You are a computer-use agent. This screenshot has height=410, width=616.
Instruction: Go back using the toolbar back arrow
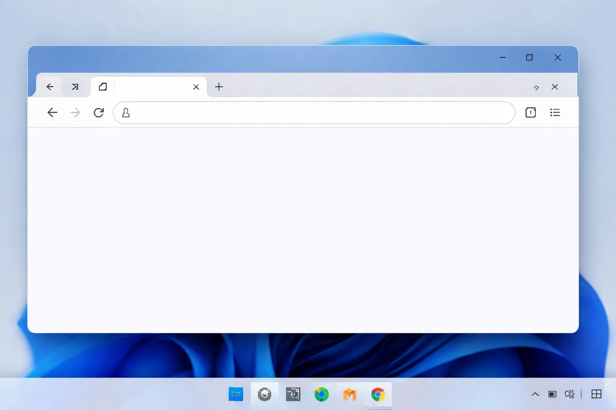click(53, 113)
